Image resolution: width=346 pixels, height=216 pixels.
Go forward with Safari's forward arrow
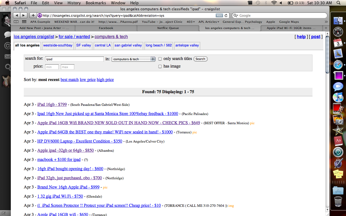point(24,15)
